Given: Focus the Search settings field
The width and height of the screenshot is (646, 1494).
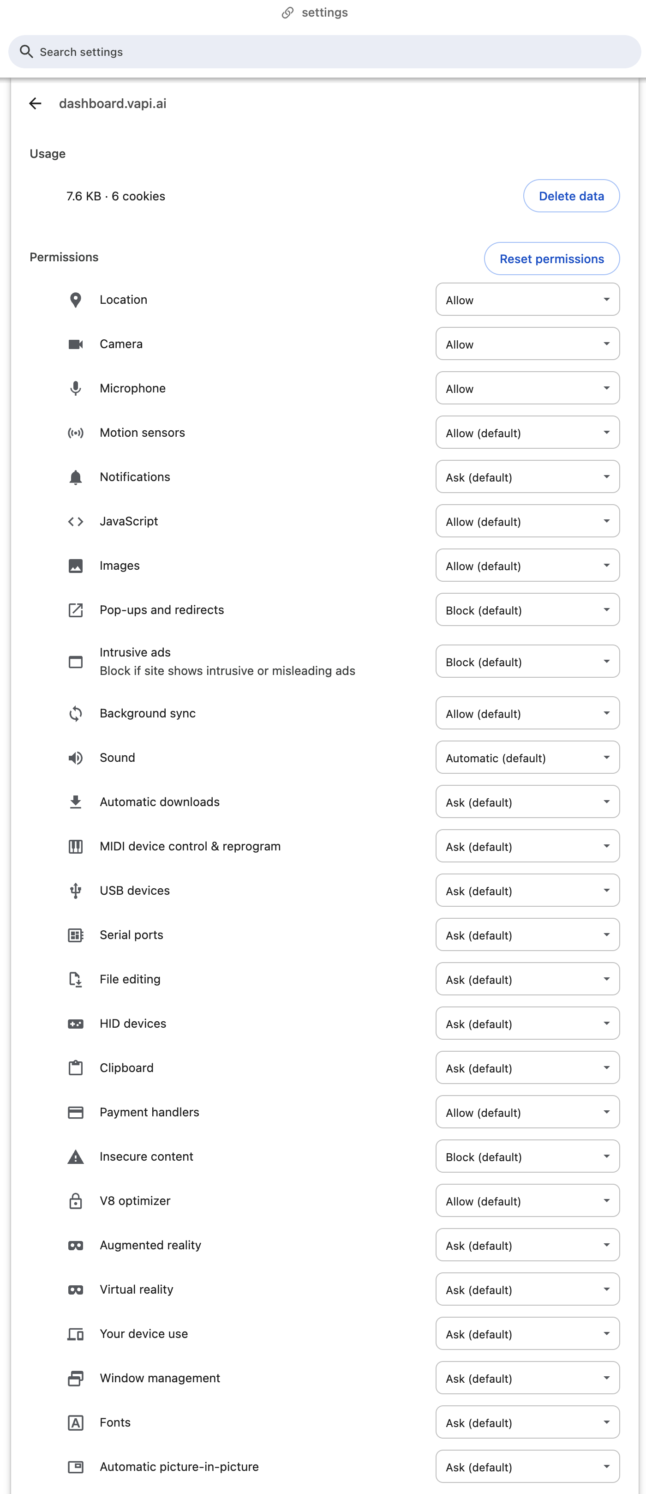Looking at the screenshot, I should click(x=325, y=52).
